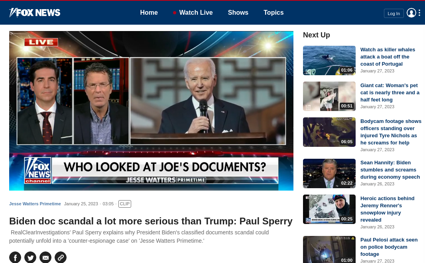
Task: Click the 'Next Up' heading
Action: 316,35
